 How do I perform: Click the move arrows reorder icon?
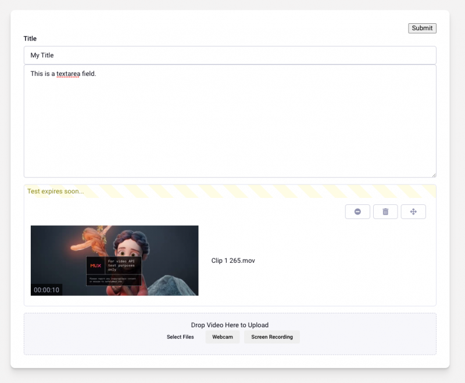point(413,212)
